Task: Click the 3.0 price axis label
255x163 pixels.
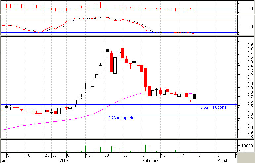Action: (x=250, y=128)
